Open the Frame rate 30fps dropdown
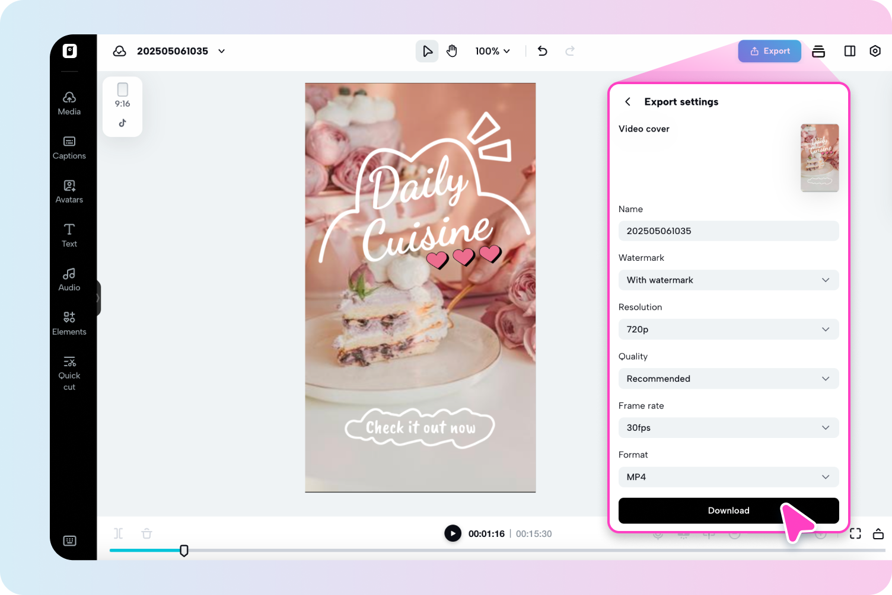The image size is (892, 595). point(729,428)
